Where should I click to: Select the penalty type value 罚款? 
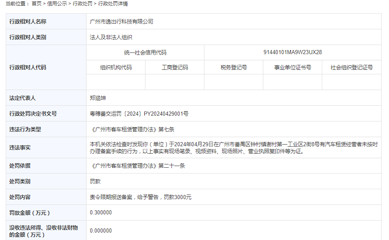click(x=95, y=181)
